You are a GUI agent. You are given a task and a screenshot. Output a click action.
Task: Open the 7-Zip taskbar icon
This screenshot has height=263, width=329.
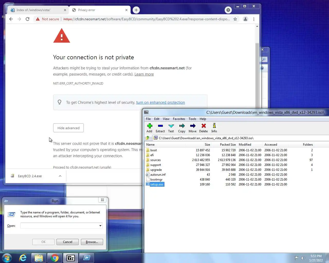(71, 258)
